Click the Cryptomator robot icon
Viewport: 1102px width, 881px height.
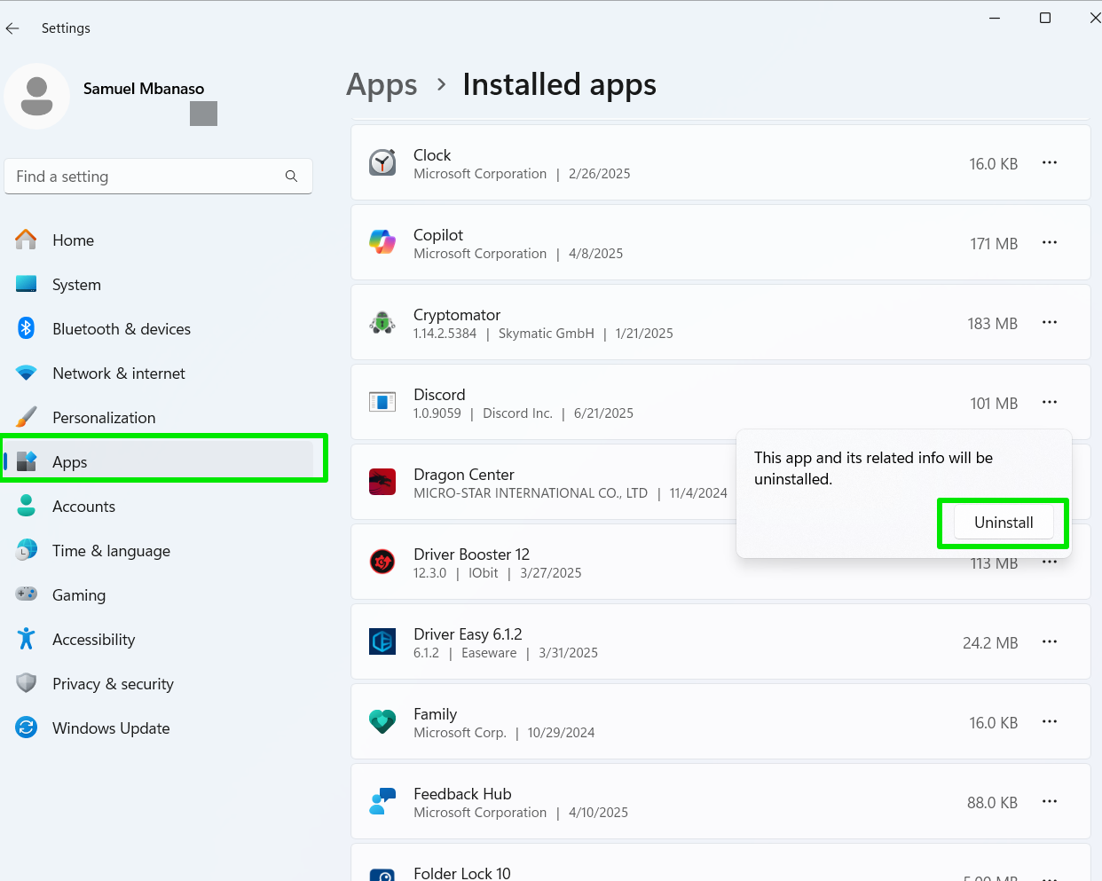382,323
